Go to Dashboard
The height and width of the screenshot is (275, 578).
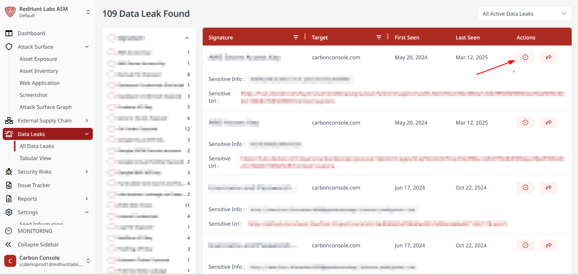[x=31, y=33]
